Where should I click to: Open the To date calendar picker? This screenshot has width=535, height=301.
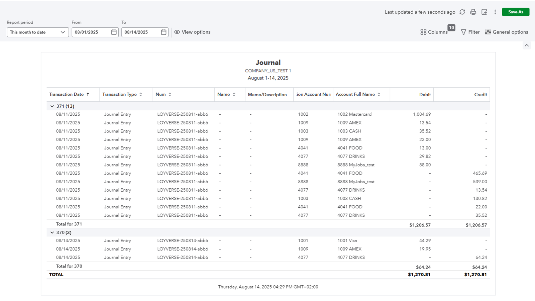164,32
